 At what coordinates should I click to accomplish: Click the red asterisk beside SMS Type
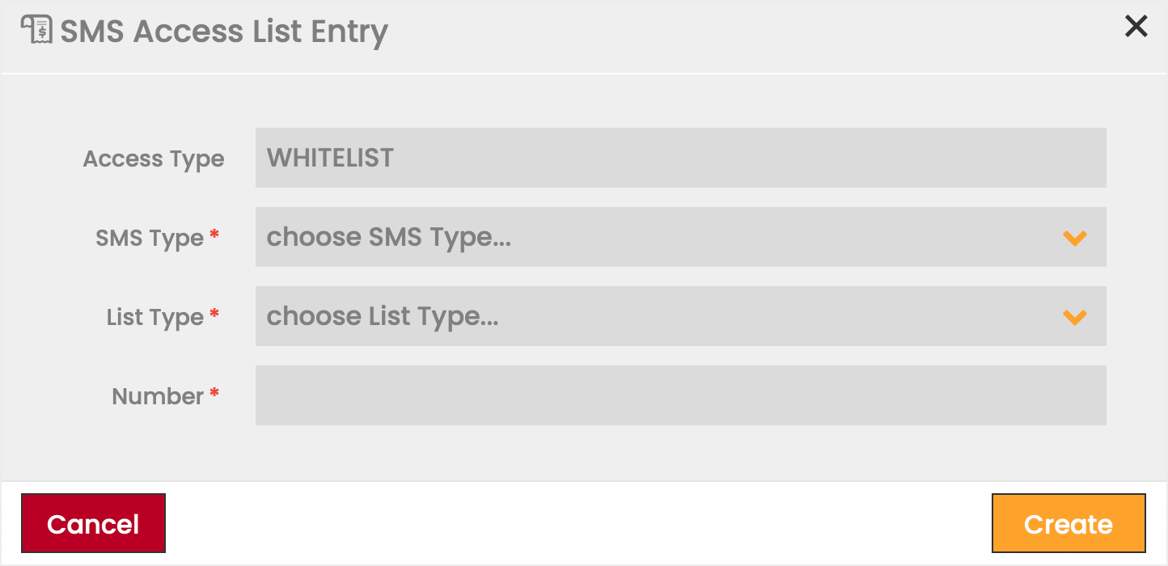[x=214, y=234]
